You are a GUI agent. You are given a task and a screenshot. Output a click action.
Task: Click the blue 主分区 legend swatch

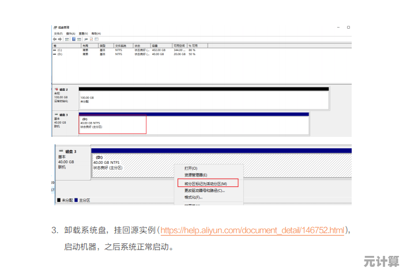coord(76,200)
